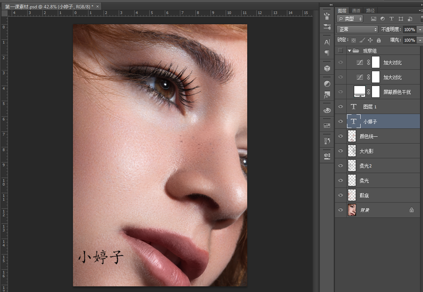
Task: Open the Color palette panel icon
Action: pos(327,110)
